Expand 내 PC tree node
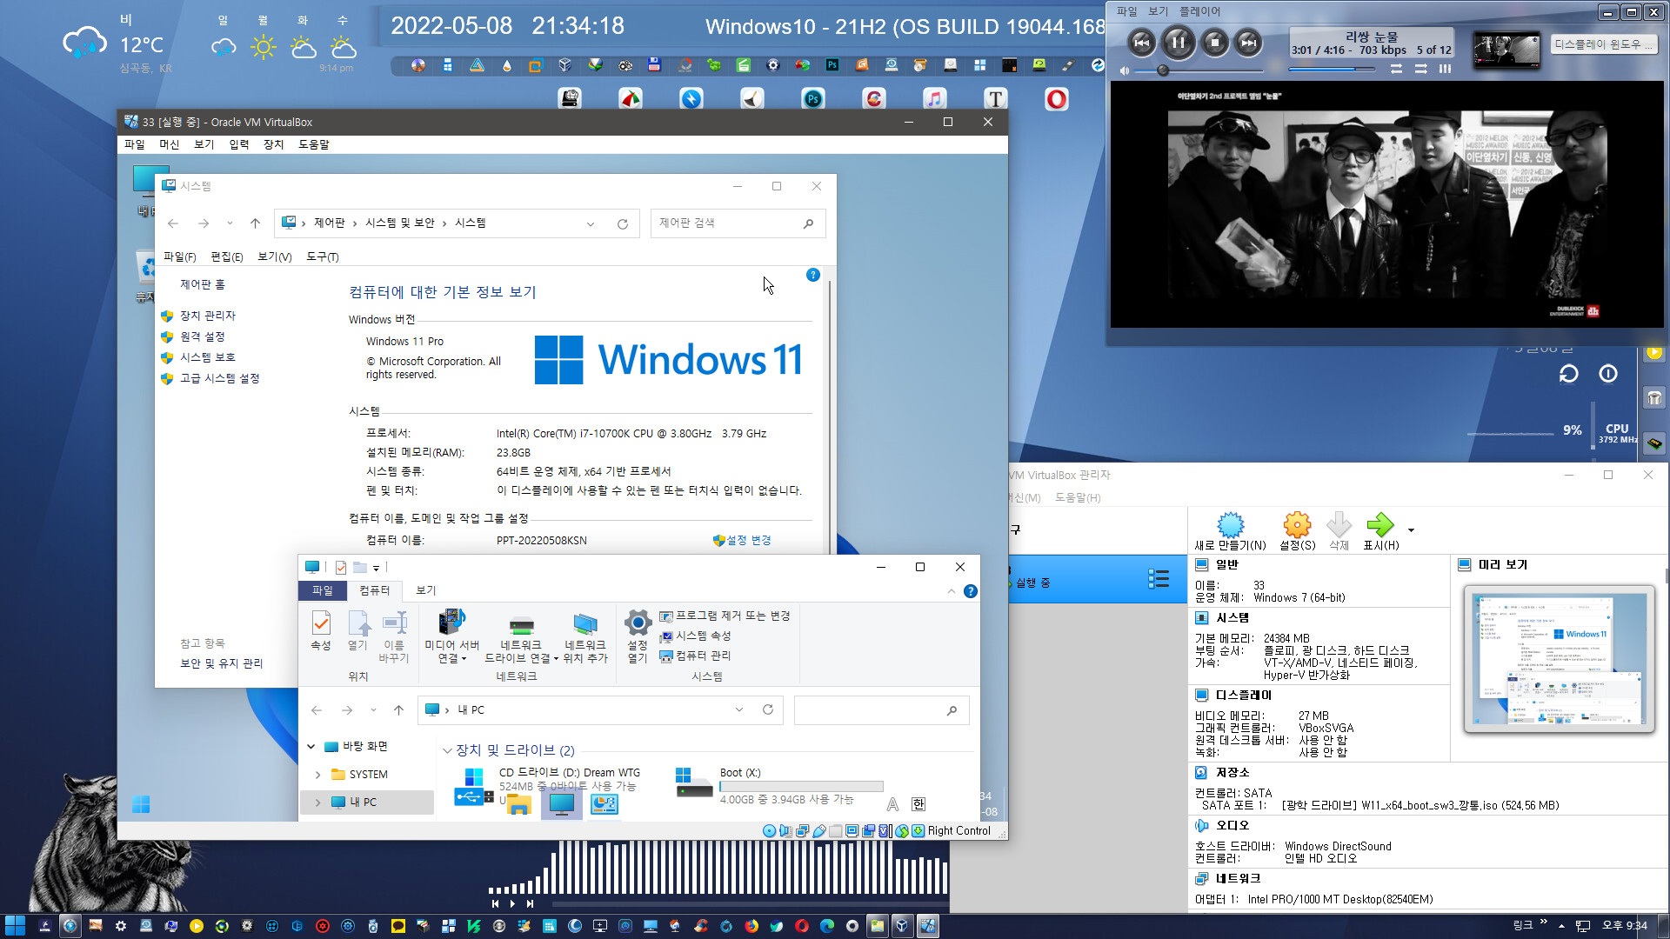 317,802
